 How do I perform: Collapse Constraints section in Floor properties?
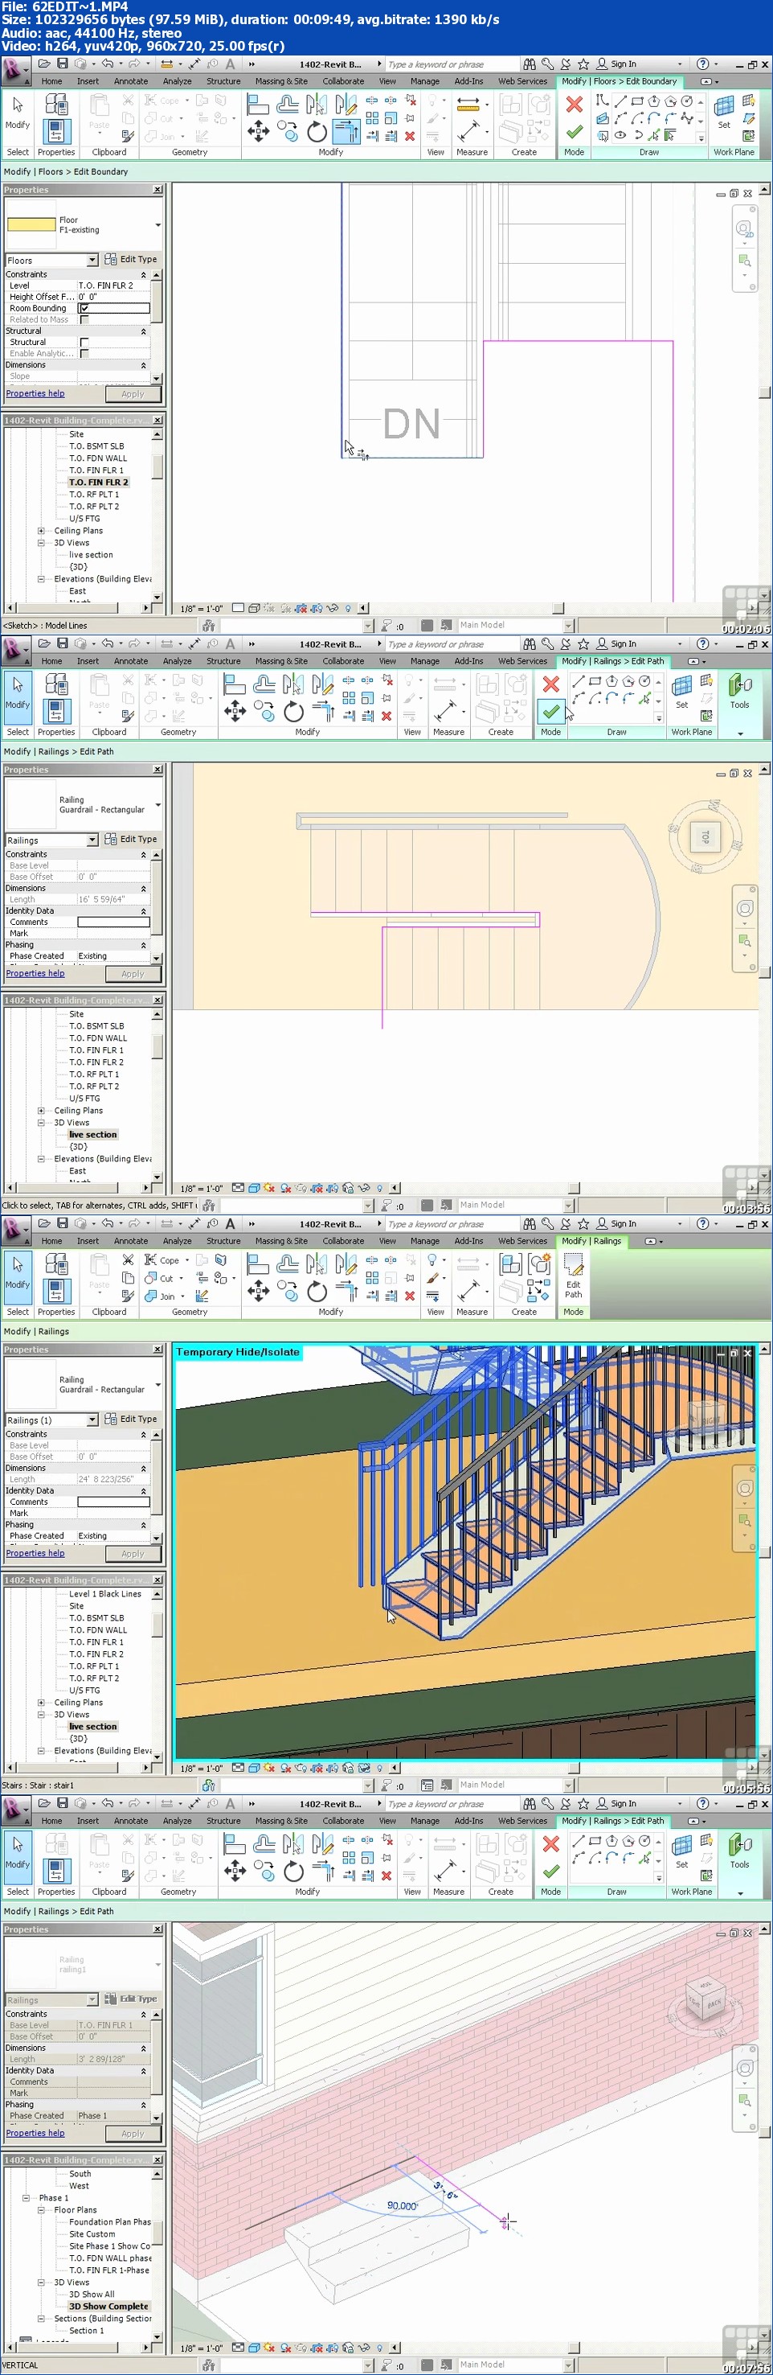click(143, 275)
